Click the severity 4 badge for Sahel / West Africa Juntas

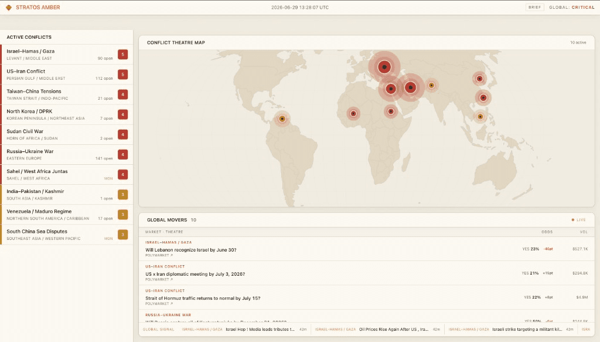coord(123,174)
